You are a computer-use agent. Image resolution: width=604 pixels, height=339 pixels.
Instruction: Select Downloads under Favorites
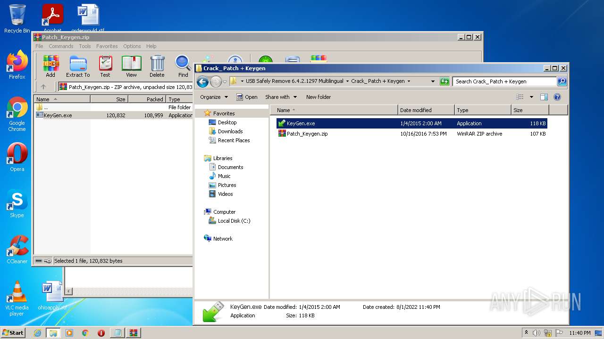point(230,131)
